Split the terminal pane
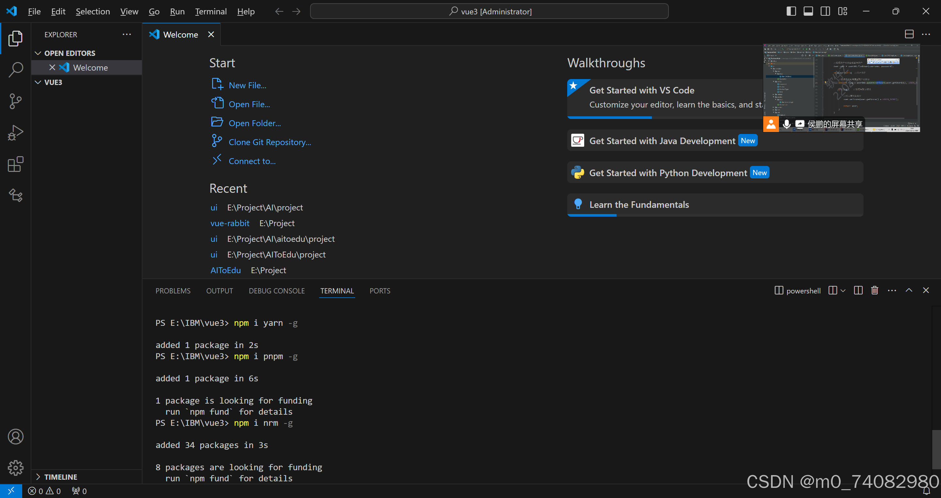Viewport: 941px width, 498px height. click(x=858, y=290)
